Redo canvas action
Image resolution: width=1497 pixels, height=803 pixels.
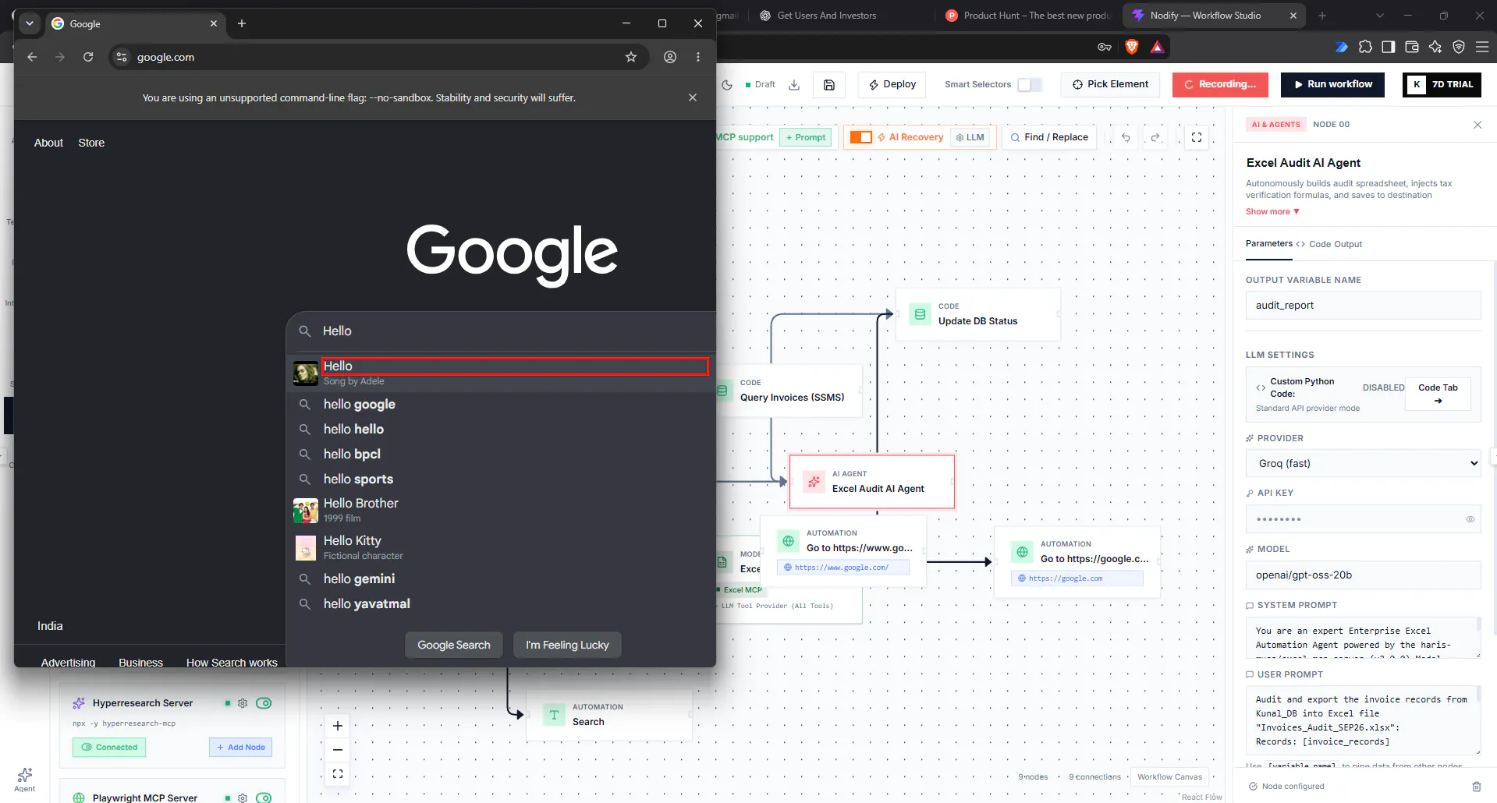[1155, 137]
